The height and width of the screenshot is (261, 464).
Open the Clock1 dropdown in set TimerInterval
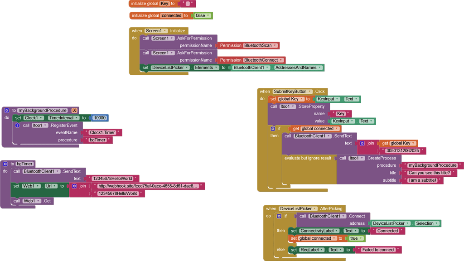coord(41,118)
